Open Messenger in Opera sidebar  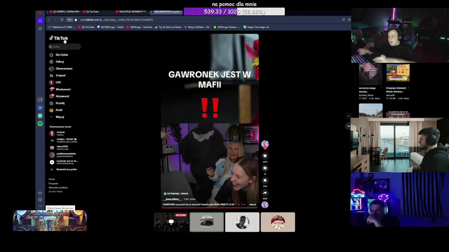point(40,108)
